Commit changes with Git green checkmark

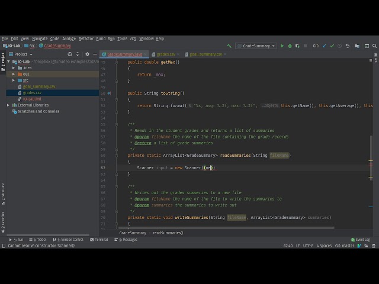[332, 46]
